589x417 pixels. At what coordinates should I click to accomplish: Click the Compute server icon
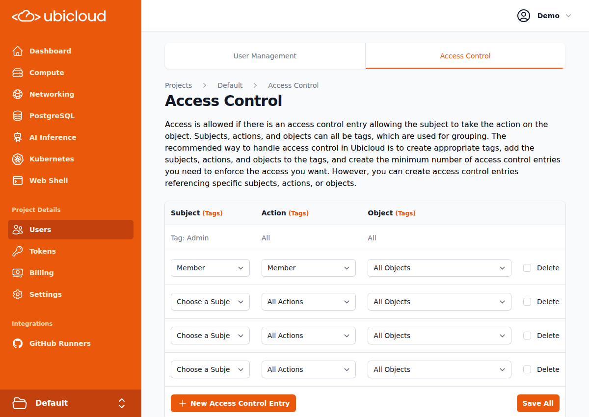18,73
